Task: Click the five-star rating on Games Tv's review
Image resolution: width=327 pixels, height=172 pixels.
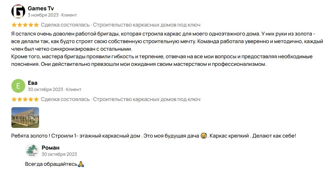Action: coord(25,25)
